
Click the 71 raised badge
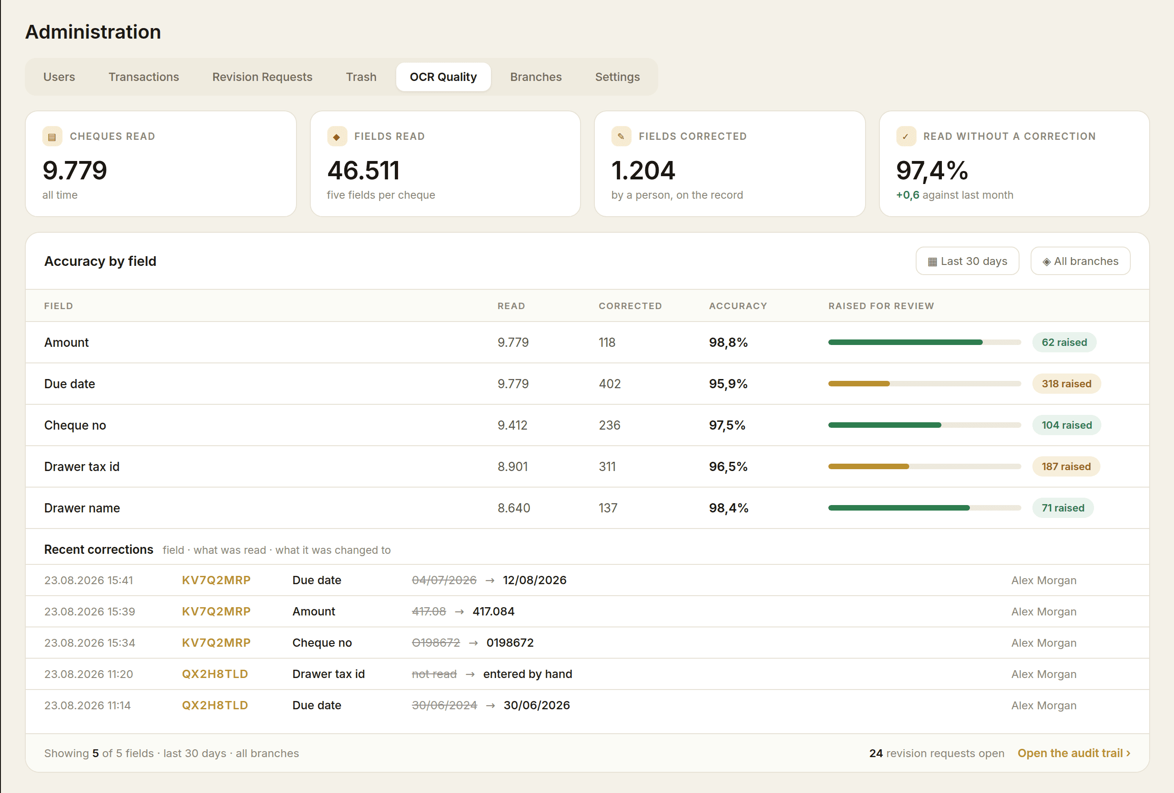coord(1062,508)
